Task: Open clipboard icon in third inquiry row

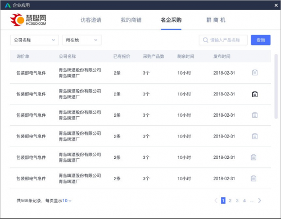Action: 255,115
